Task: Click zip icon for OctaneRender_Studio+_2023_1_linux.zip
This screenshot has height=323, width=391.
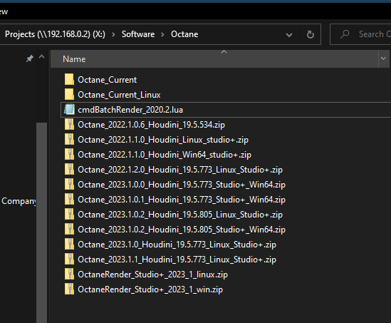Action: [69, 275]
